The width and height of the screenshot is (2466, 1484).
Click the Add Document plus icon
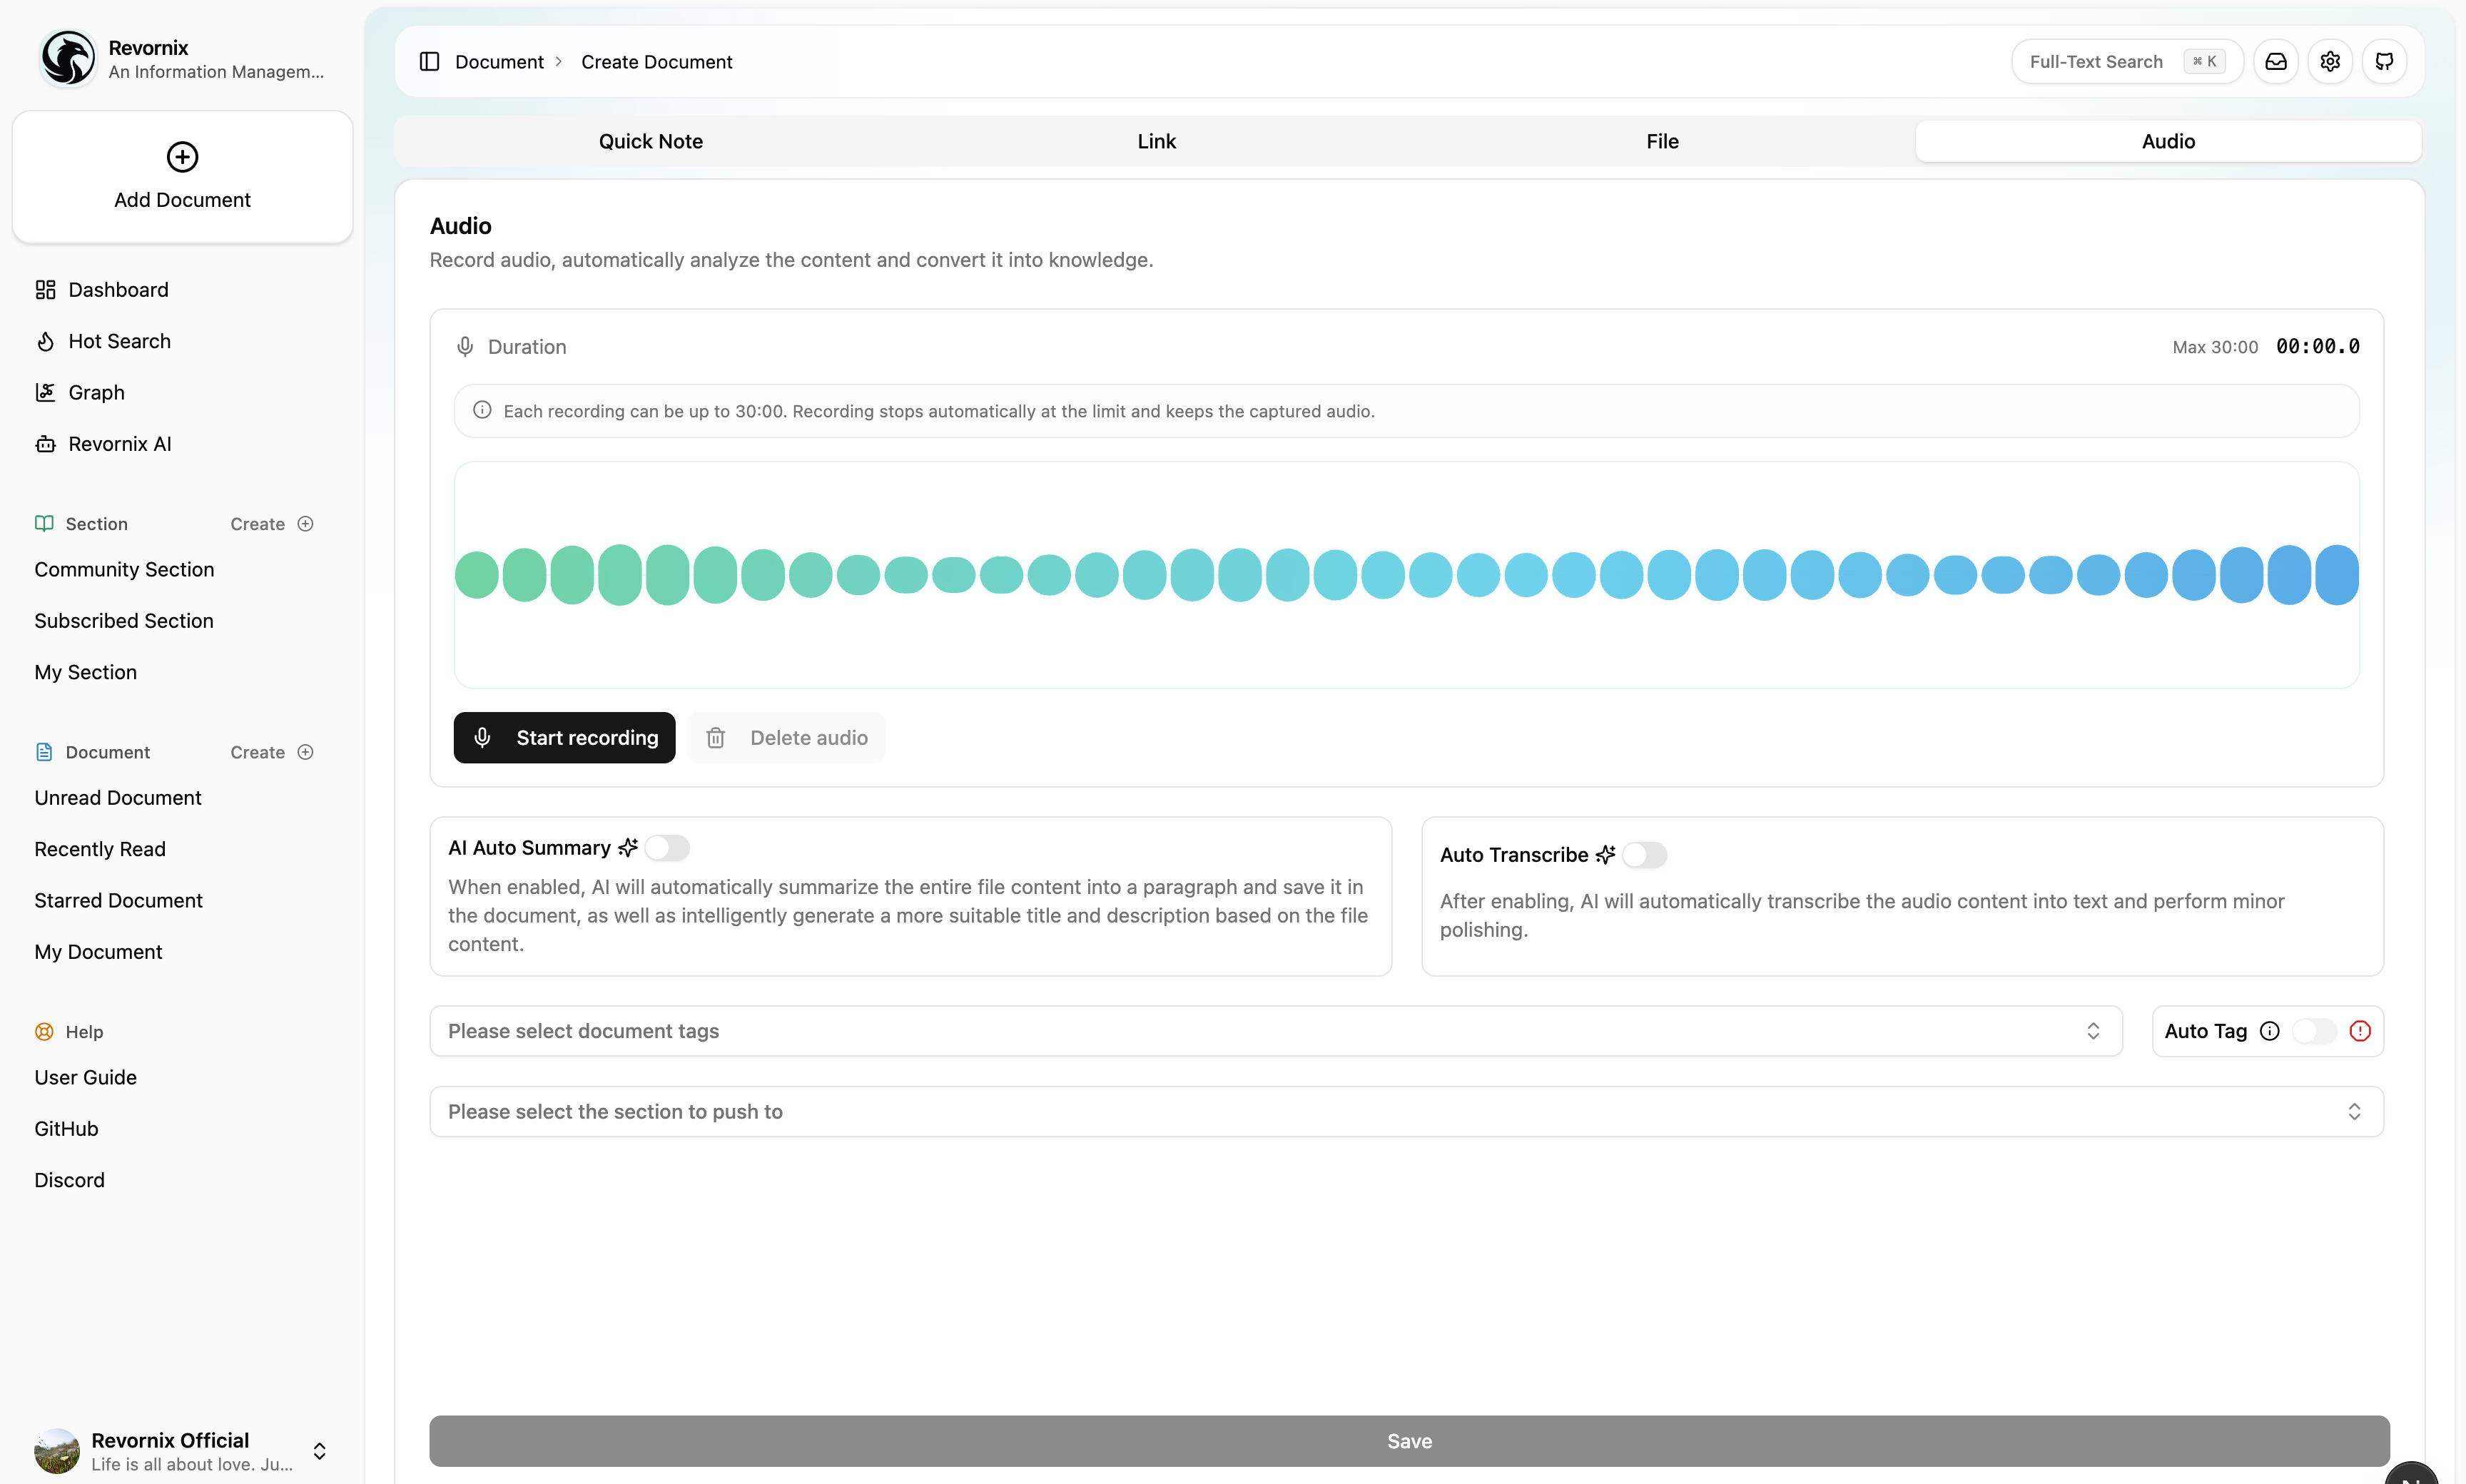coord(182,157)
